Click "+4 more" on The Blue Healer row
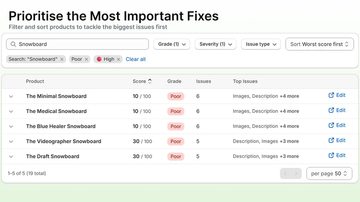360x202 pixels. pos(289,126)
